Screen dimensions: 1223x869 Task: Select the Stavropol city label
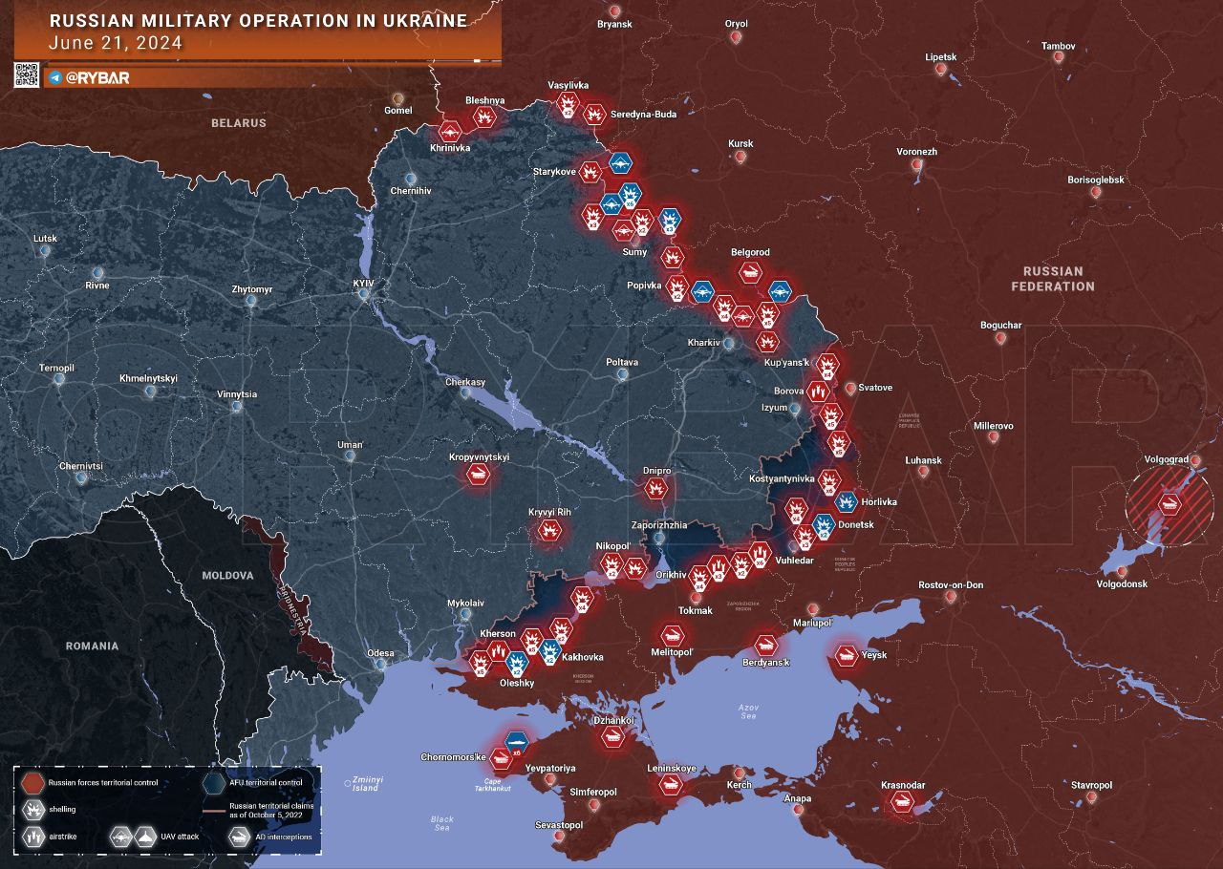coord(1091,785)
